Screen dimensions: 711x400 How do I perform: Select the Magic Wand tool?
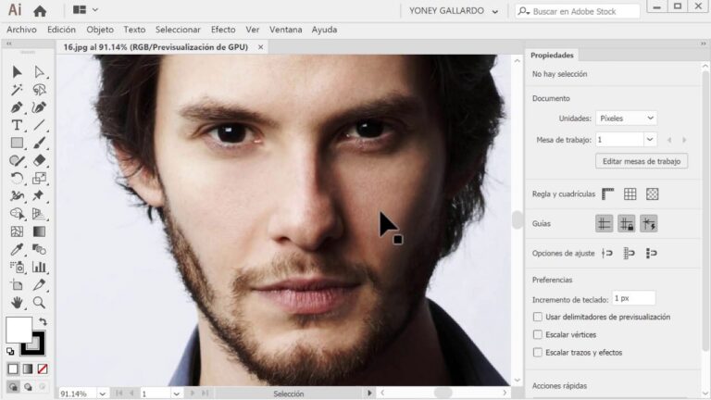(x=17, y=90)
